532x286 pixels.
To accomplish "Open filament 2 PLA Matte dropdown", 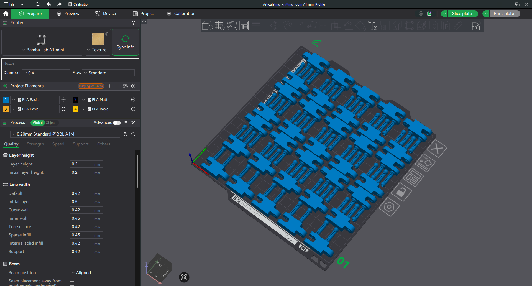I will (104, 100).
